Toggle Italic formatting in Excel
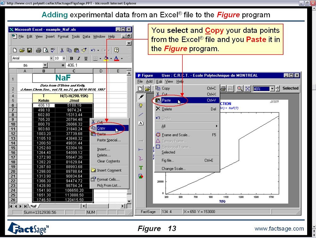Screen dimensions: 316x238 pos(79,58)
